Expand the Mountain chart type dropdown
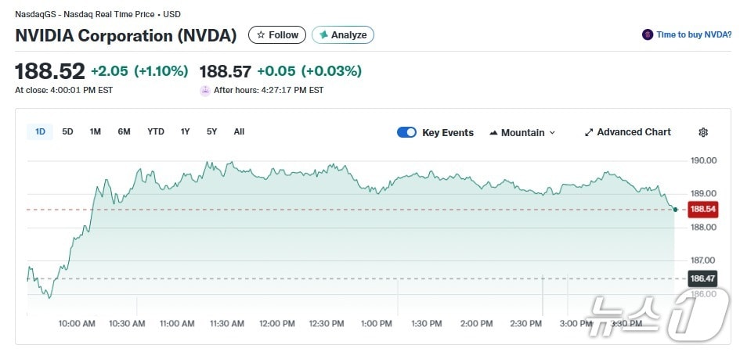 [x=552, y=133]
